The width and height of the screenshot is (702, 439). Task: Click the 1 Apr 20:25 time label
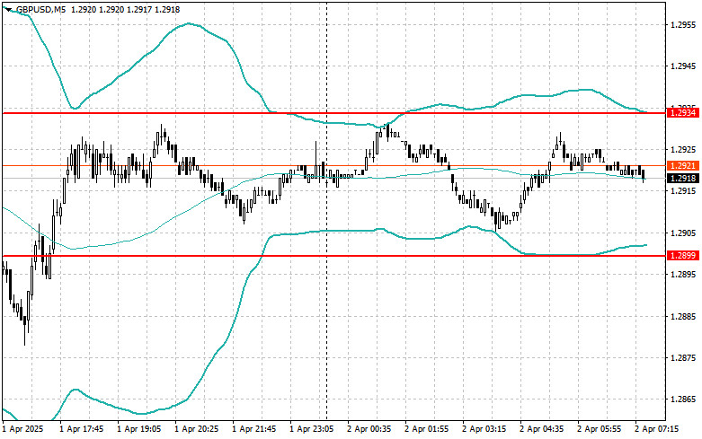coord(198,429)
